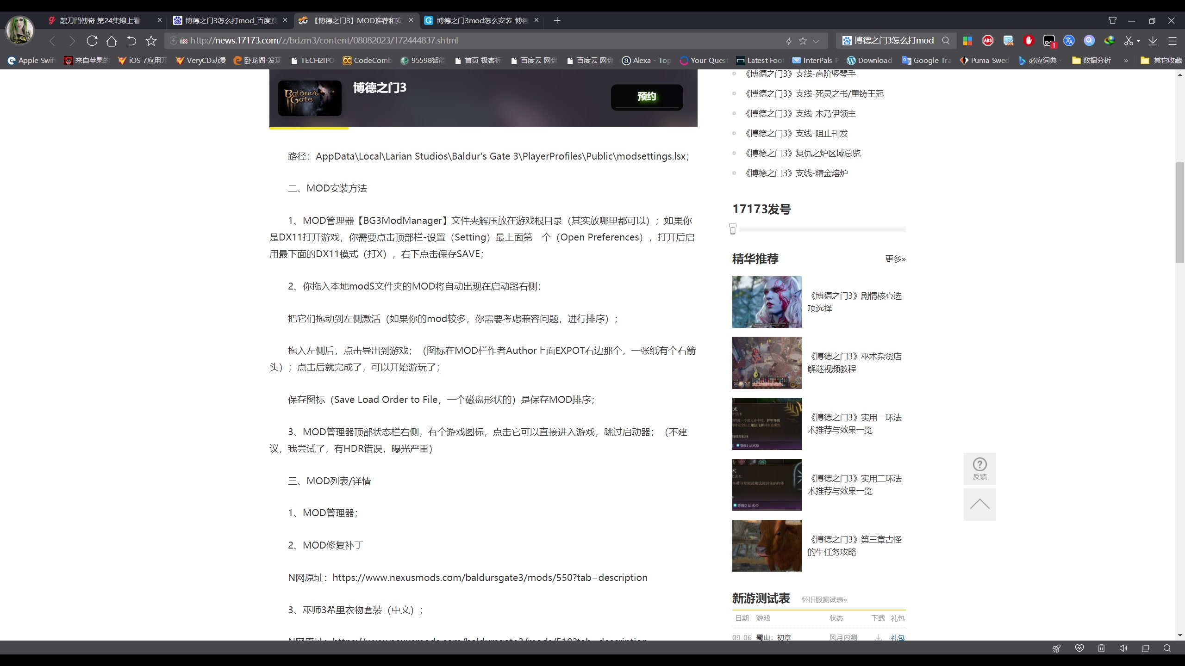Image resolution: width=1185 pixels, height=666 pixels.
Task: Open the Google Translate bookmark
Action: [927, 61]
